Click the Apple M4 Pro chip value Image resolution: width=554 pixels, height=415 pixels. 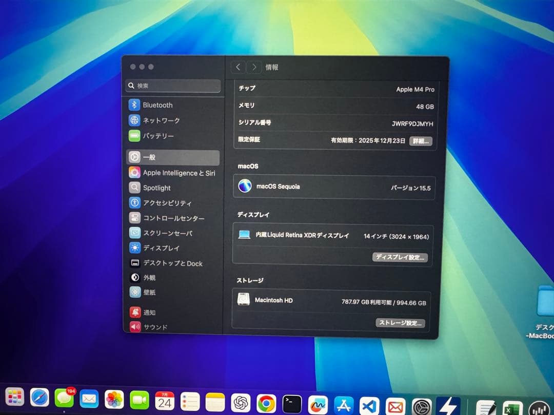415,90
